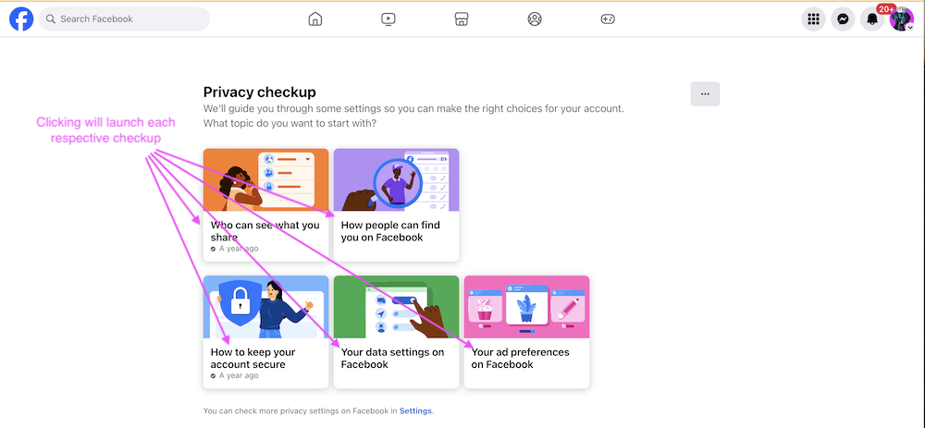925x428 pixels.
Task: Click the Facebook logo icon
Action: (x=21, y=18)
